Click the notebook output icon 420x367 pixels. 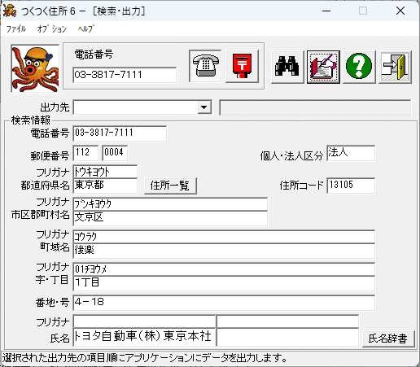tap(323, 67)
